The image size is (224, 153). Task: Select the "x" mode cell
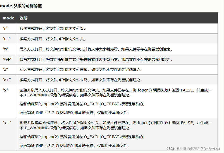[9, 101]
